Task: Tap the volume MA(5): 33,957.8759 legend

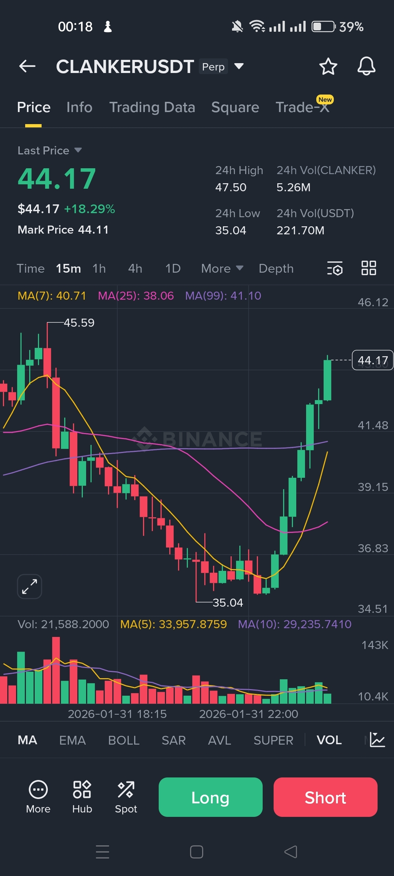Action: coord(174,624)
